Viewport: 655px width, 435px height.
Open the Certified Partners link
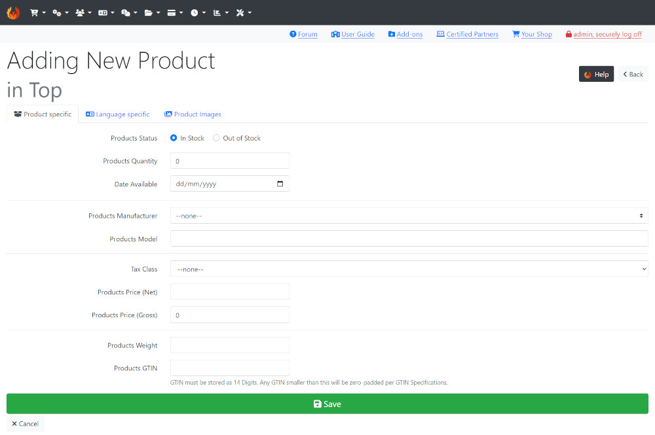point(472,34)
